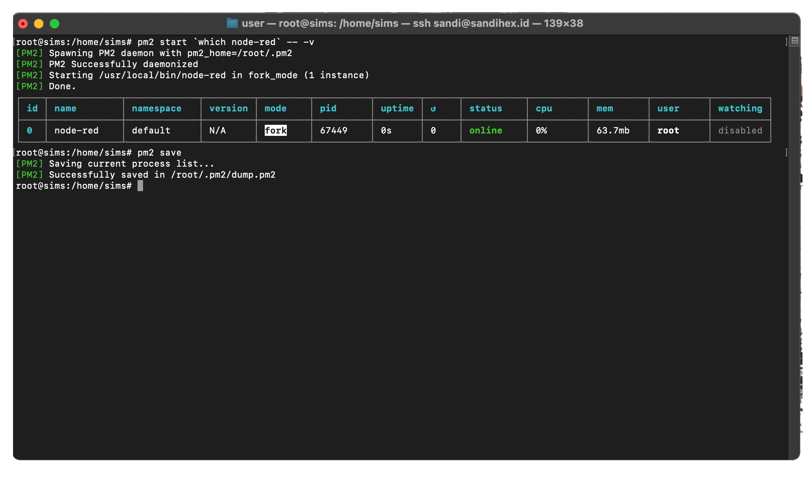Image resolution: width=810 pixels, height=481 pixels.
Task: Click the 'user' column header
Action: pyautogui.click(x=668, y=108)
